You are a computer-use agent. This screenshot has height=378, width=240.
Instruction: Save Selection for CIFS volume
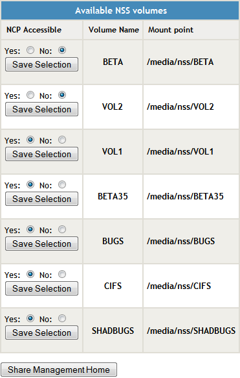(x=42, y=288)
